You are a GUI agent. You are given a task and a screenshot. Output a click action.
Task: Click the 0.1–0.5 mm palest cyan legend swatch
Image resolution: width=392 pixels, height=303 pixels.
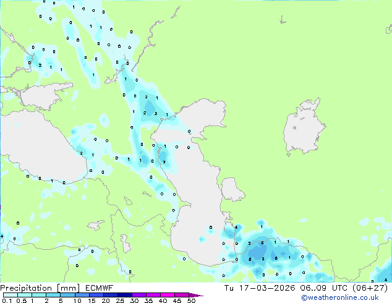(x=11, y=295)
